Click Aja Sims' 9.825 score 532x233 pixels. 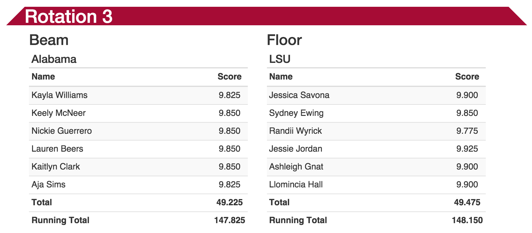[229, 184]
